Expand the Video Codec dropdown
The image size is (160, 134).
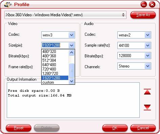(71, 35)
